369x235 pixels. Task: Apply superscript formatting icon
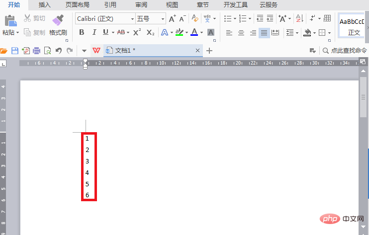[x=137, y=32]
